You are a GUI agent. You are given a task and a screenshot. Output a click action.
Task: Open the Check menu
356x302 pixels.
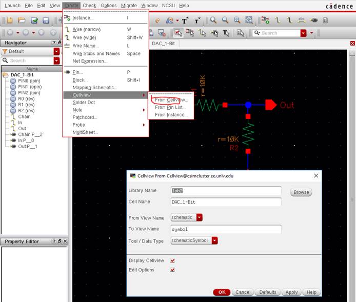(89, 5)
